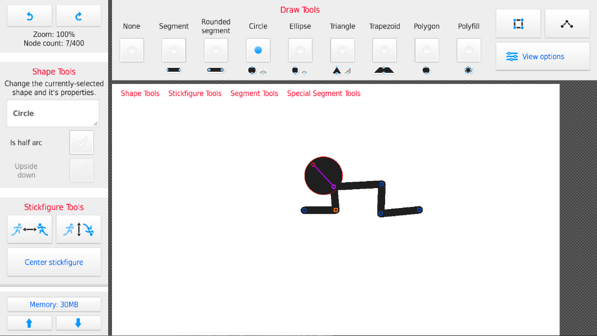The width and height of the screenshot is (597, 336).
Task: Select the Rounded segment radio
Action: pos(216,50)
